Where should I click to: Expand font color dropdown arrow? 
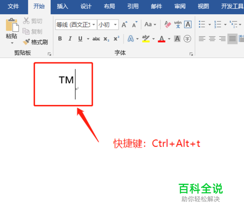[169, 39]
